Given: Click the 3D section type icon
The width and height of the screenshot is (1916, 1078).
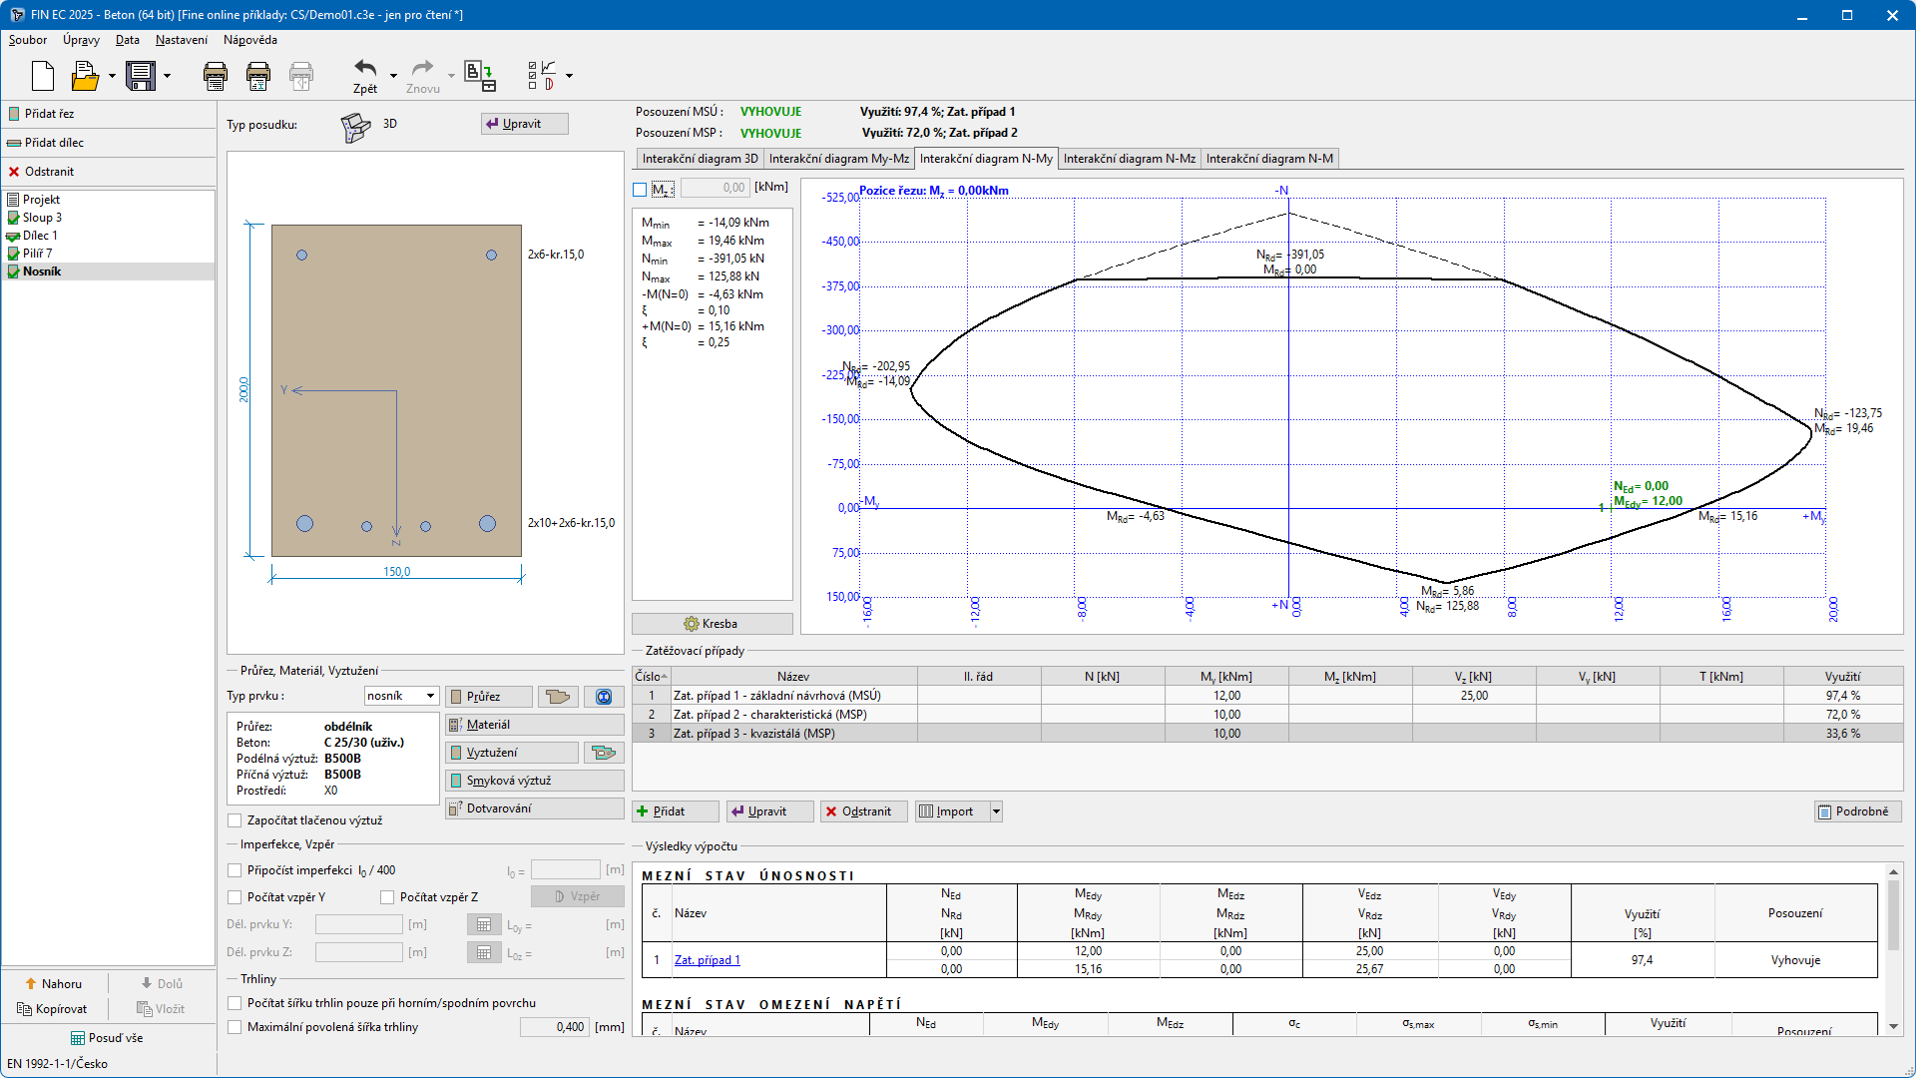Looking at the screenshot, I should tap(355, 126).
